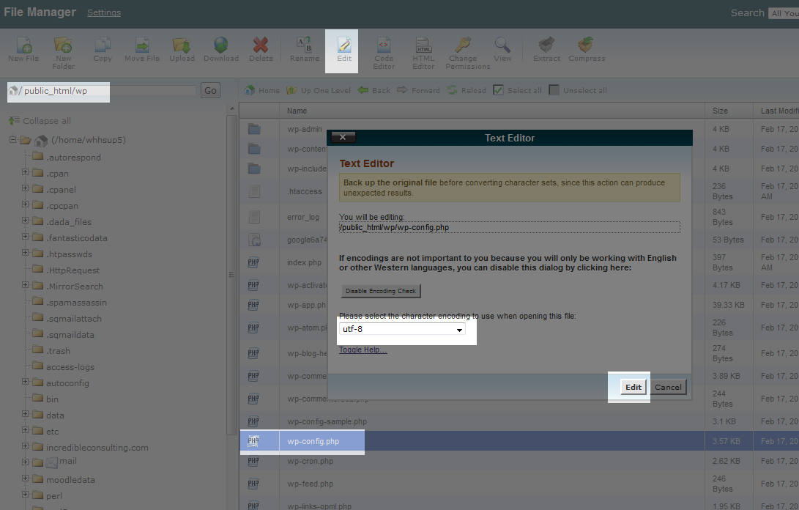Viewport: 799px width, 510px height.
Task: Check the Select all checkbox
Action: pyautogui.click(x=498, y=90)
